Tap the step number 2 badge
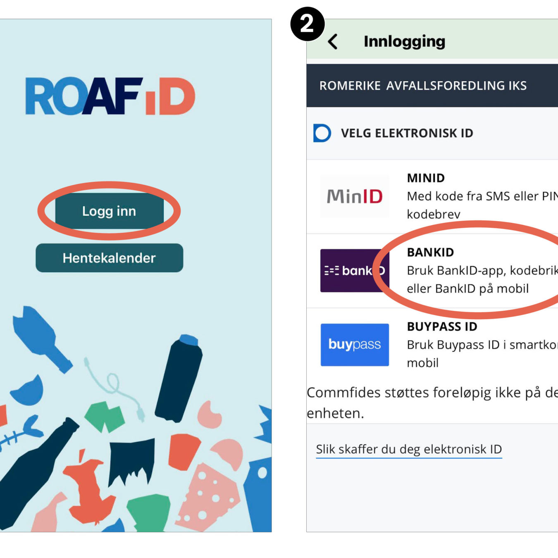Screen dimensions: 558x558 pos(308,24)
